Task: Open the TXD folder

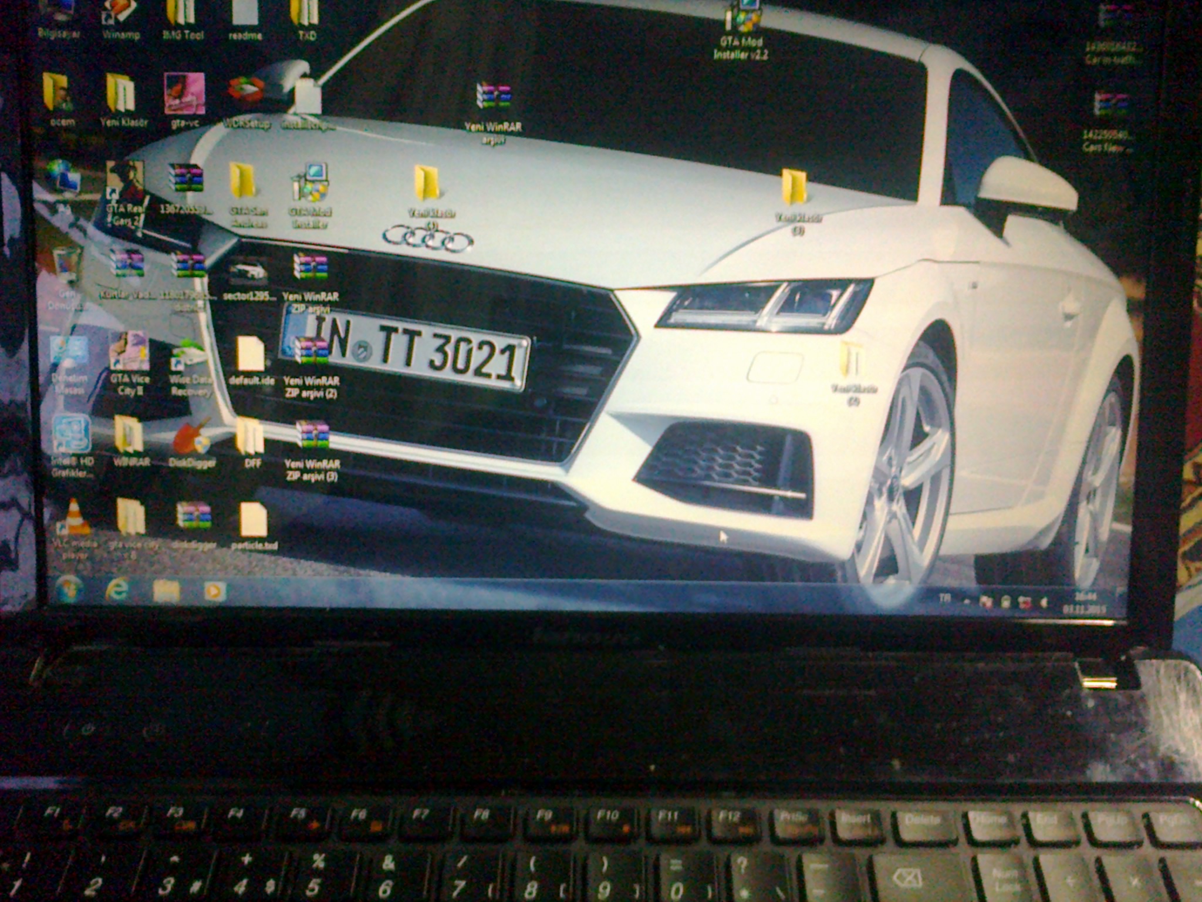Action: pos(306,19)
